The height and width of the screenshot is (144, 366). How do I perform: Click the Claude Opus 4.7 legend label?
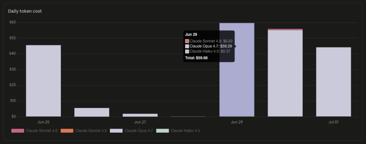(139, 131)
